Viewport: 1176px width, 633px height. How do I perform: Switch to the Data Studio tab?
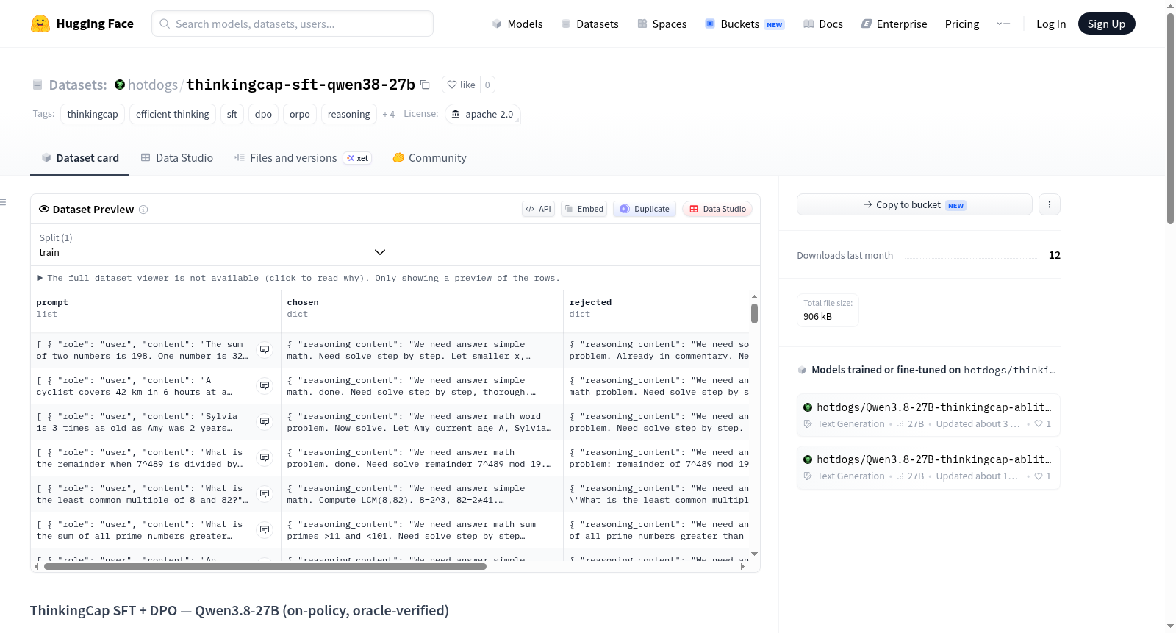click(x=177, y=158)
